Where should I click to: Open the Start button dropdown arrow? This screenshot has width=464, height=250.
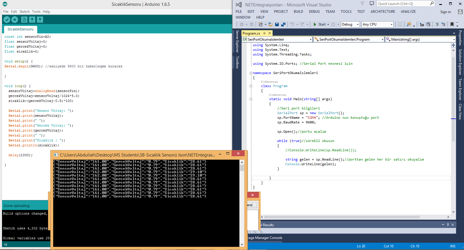[328, 24]
